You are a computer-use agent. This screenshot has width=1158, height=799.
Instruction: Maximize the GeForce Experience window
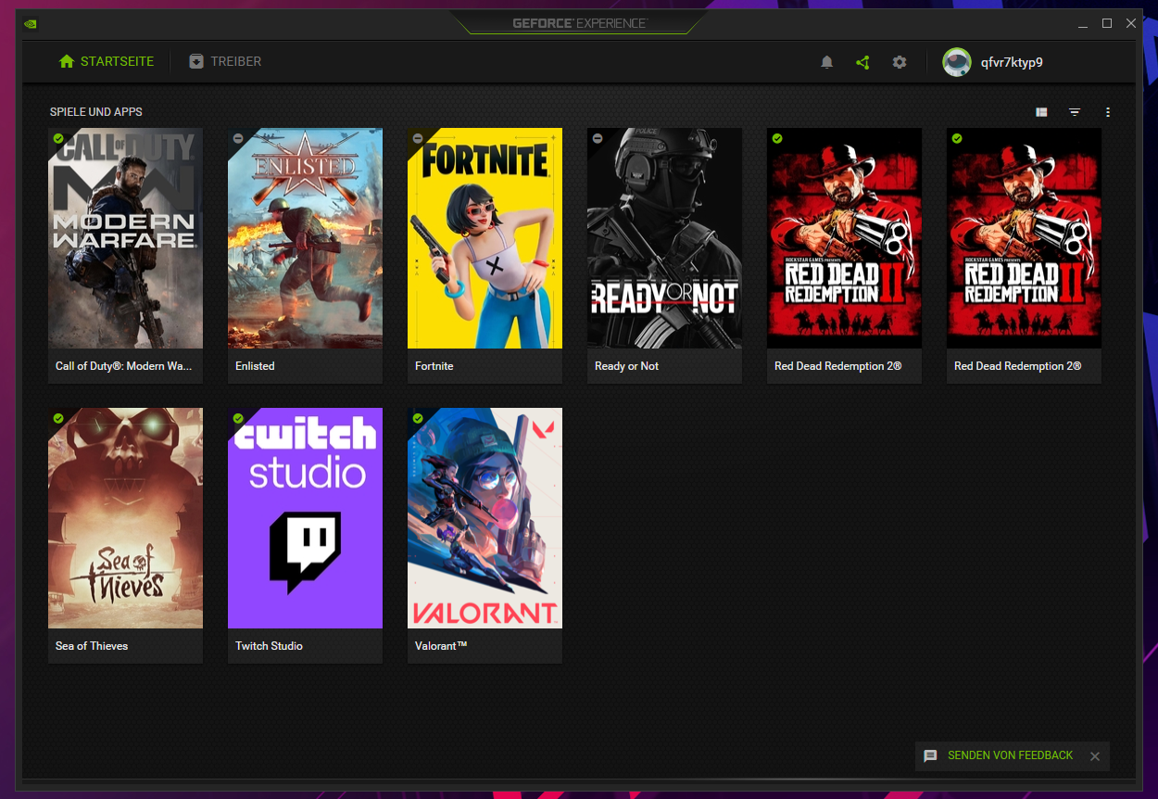point(1107,23)
